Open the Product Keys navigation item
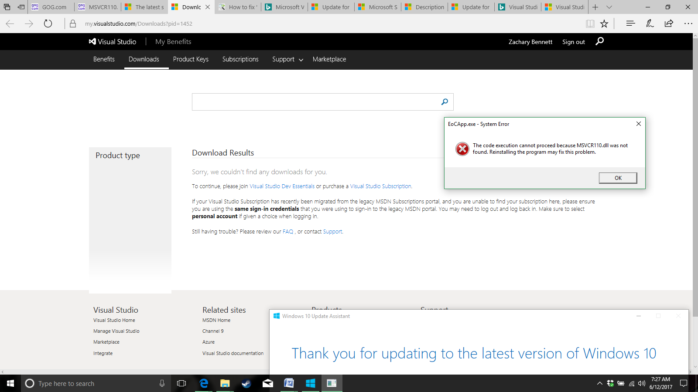The height and width of the screenshot is (392, 698). (x=191, y=59)
